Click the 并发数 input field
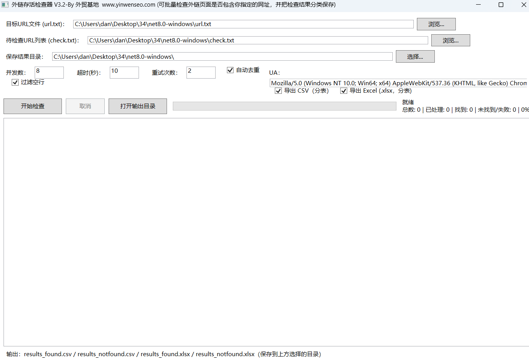Viewport: 529px width, 362px height. (x=49, y=72)
